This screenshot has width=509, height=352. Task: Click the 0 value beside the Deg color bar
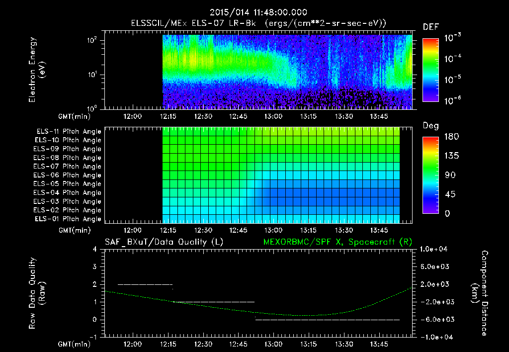[x=447, y=213]
